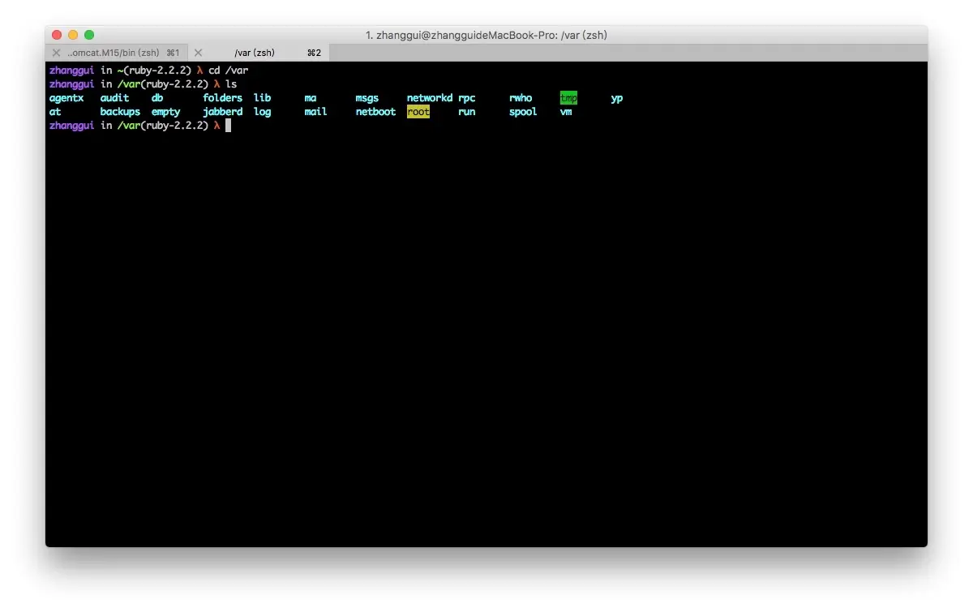The image size is (973, 612).
Task: Click the 'at' directory name
Action: [x=55, y=112]
